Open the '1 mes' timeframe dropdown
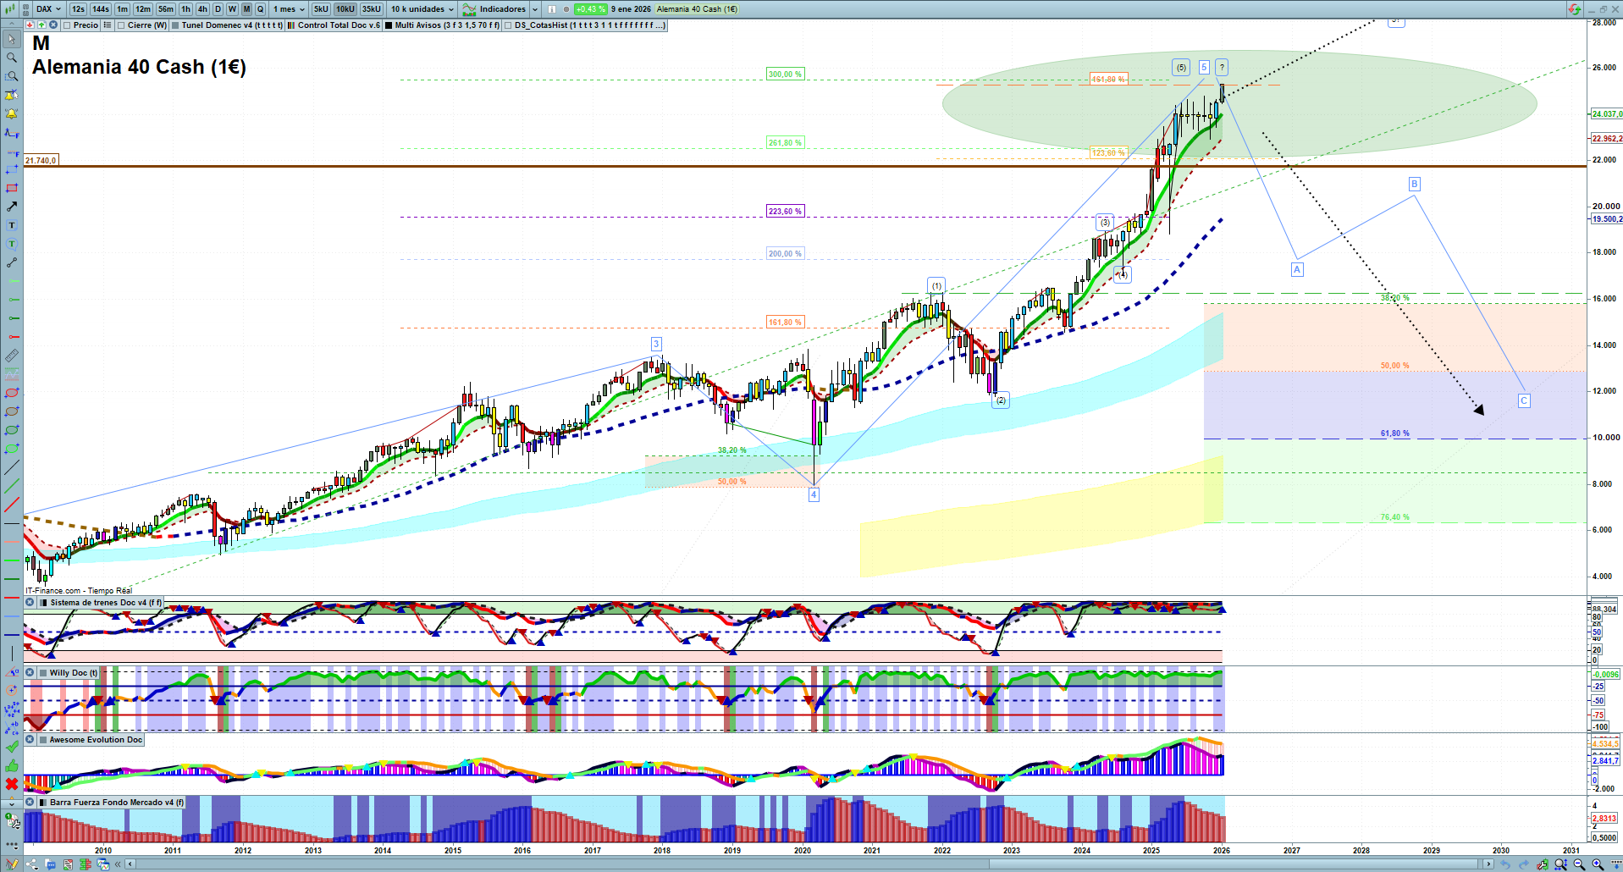 pyautogui.click(x=289, y=9)
